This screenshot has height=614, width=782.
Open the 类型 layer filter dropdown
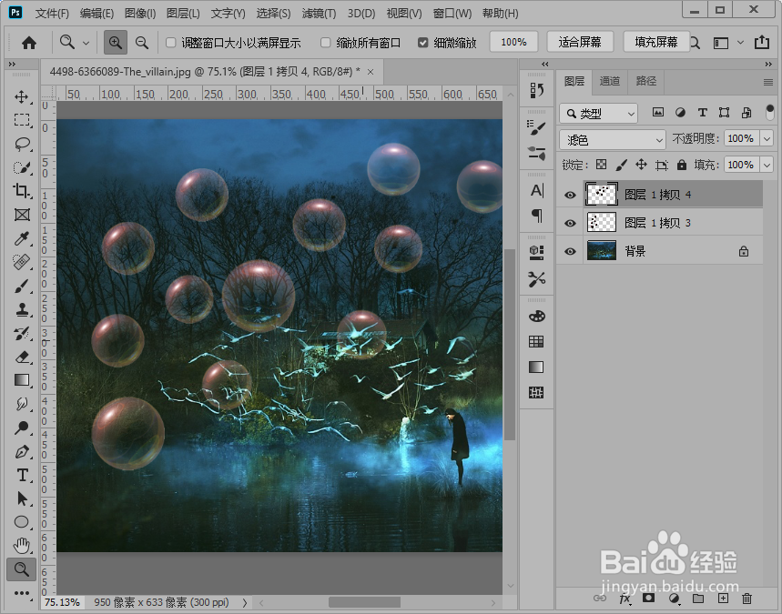(x=598, y=114)
